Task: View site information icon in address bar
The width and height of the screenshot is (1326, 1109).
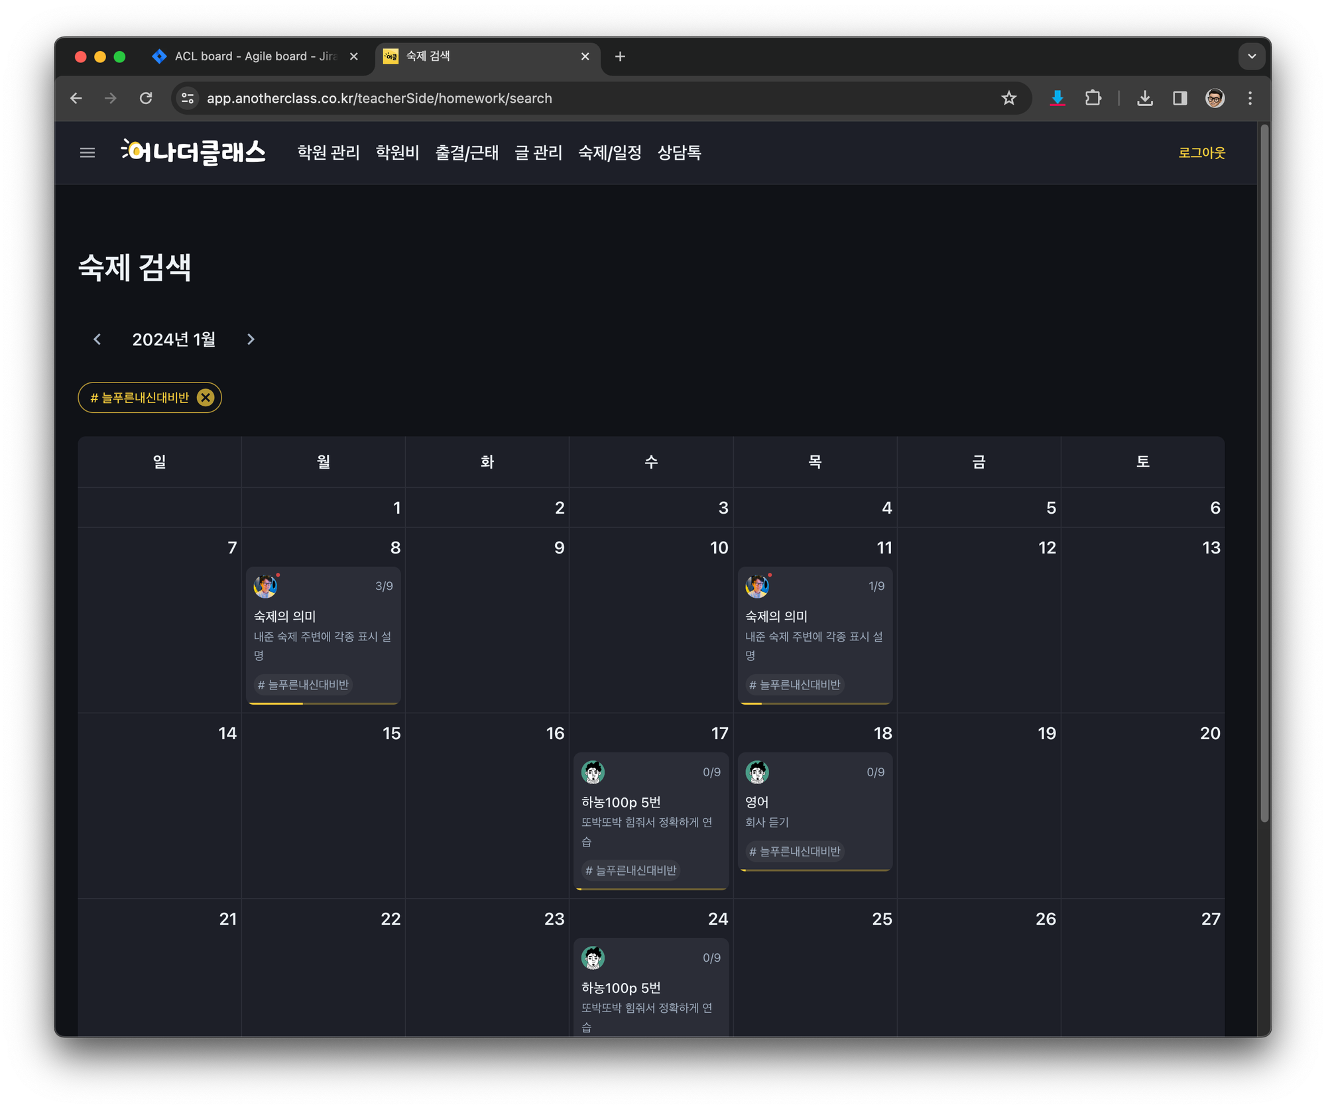Action: (x=188, y=98)
